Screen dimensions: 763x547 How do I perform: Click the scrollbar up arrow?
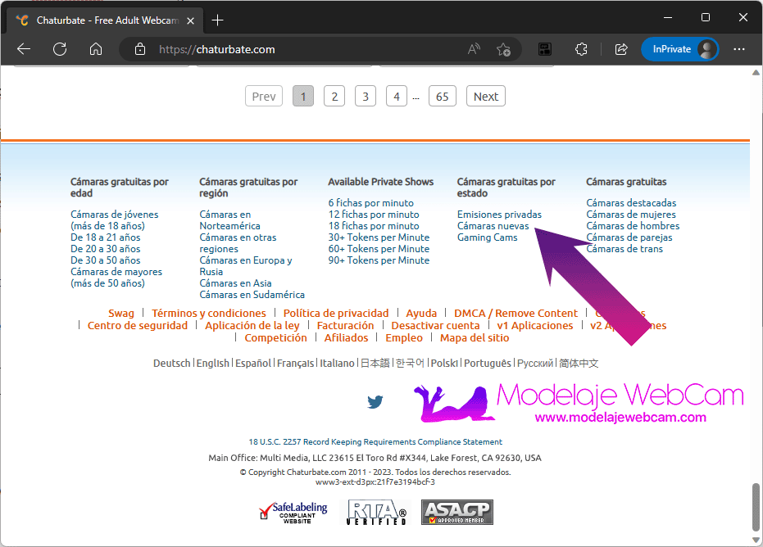click(x=756, y=73)
